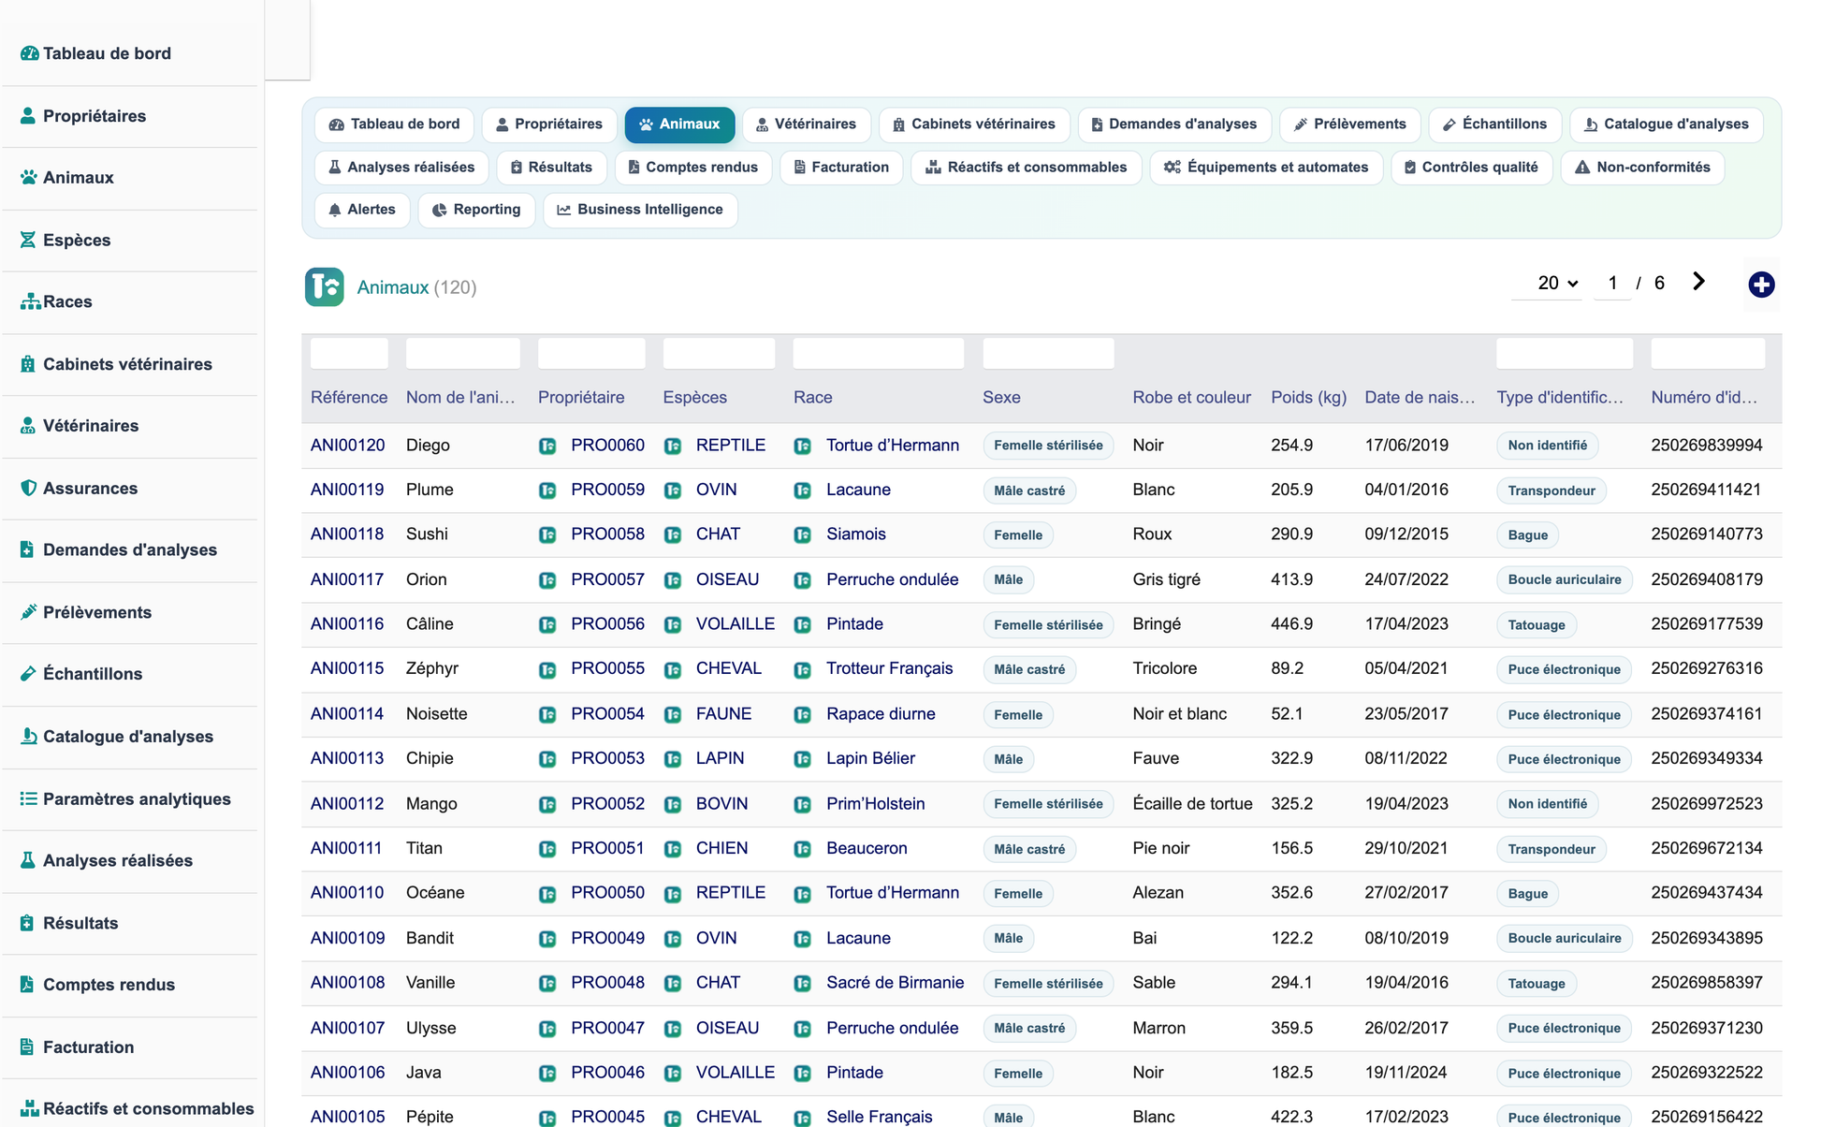Click the Espèces column filter field
This screenshot has height=1127, width=1821.
(719, 354)
